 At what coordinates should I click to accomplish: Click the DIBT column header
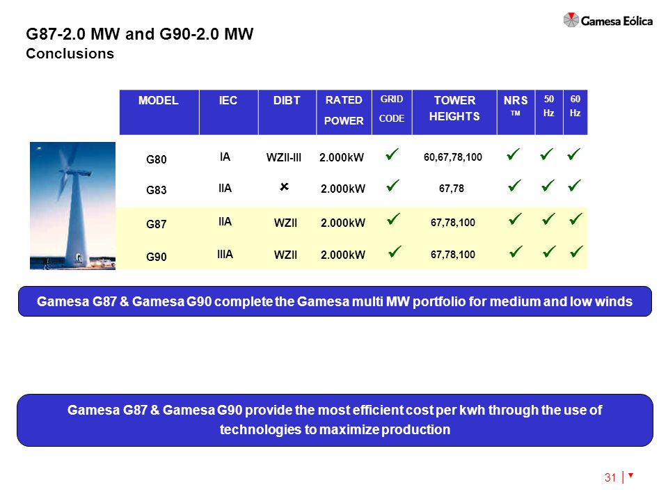[x=287, y=112]
